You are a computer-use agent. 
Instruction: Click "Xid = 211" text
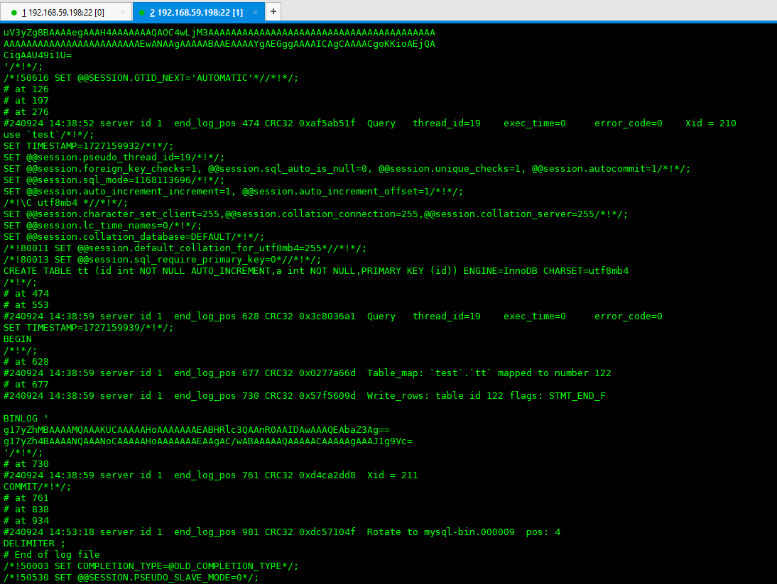tap(393, 475)
